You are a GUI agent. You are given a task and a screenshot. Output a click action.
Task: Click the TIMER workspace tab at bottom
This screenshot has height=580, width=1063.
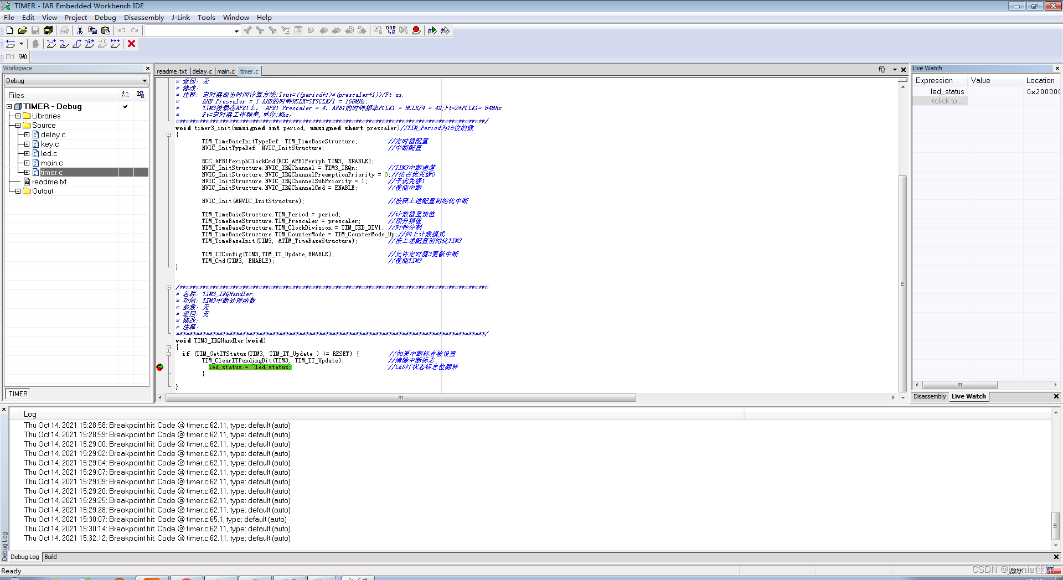coord(18,394)
